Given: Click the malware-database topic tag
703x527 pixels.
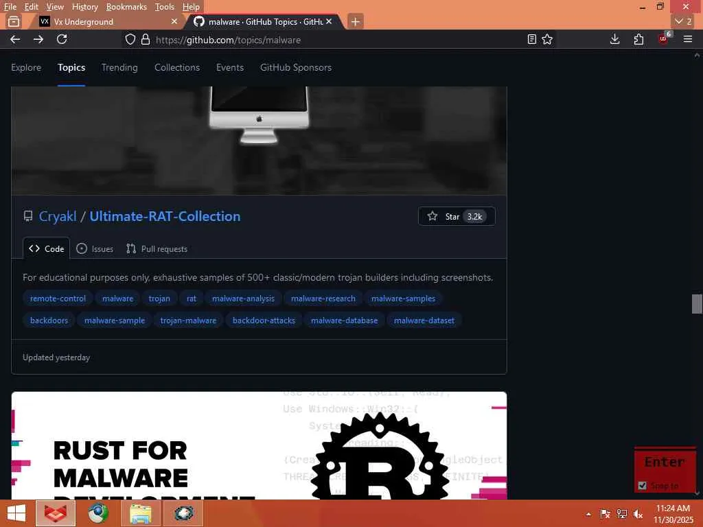Looking at the screenshot, I should [345, 320].
